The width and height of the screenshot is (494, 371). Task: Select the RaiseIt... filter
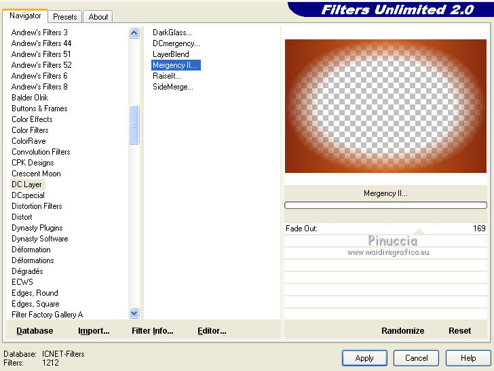click(x=167, y=76)
